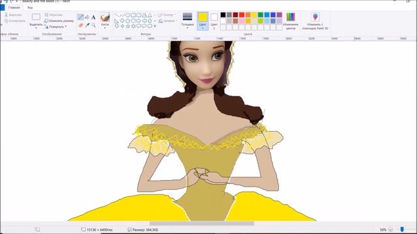Click the rectangular selection icon above Выделить
The width and height of the screenshot is (417, 234).
(36, 17)
